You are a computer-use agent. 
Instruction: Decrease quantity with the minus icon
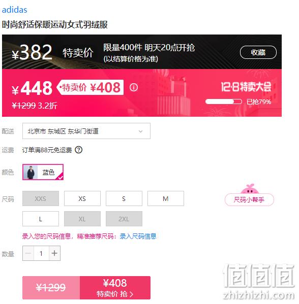point(28,253)
